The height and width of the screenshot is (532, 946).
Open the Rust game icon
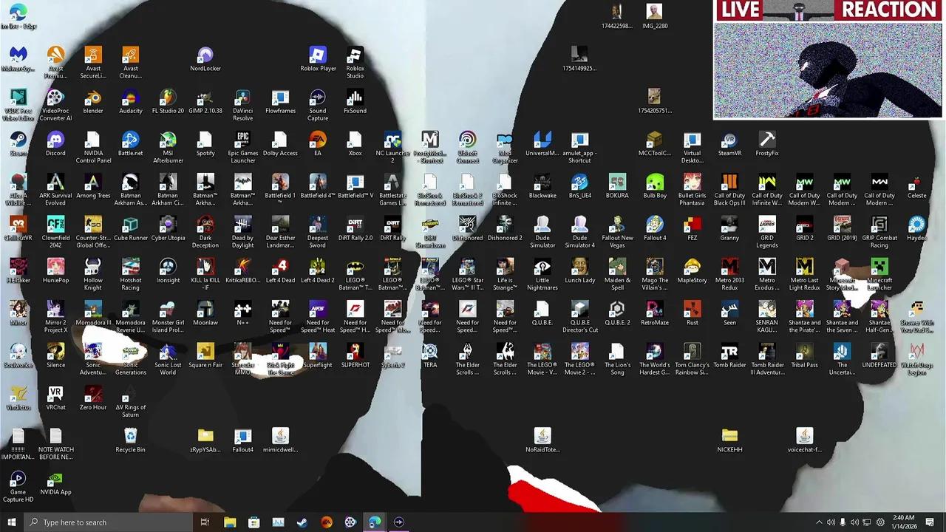(x=692, y=313)
